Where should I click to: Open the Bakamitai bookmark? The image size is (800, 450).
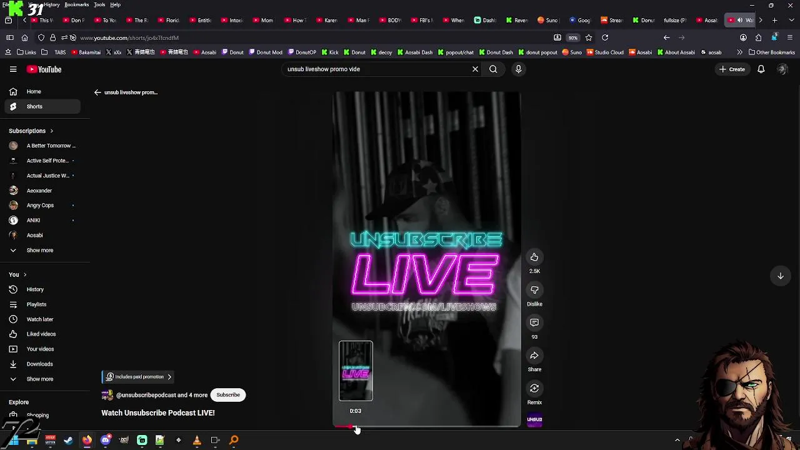[x=86, y=52]
